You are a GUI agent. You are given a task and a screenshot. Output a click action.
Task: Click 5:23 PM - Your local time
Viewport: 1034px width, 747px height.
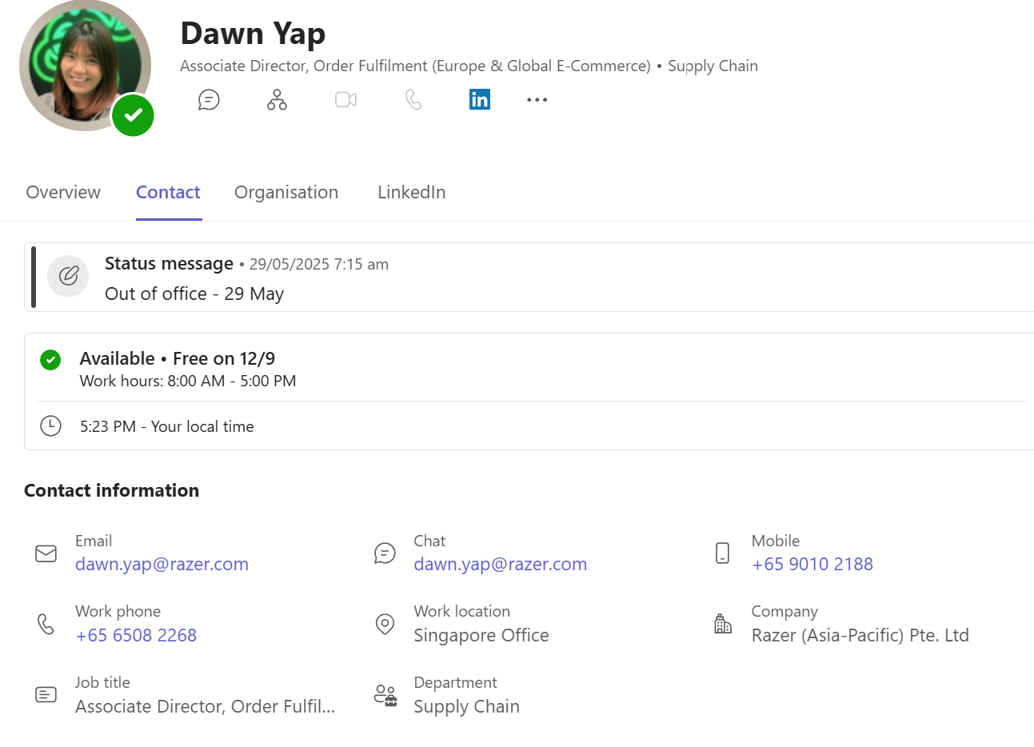(166, 427)
